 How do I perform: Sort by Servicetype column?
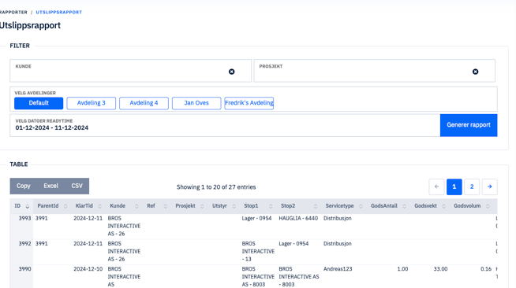coord(343,206)
